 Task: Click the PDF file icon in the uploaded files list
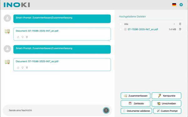point(125,29)
